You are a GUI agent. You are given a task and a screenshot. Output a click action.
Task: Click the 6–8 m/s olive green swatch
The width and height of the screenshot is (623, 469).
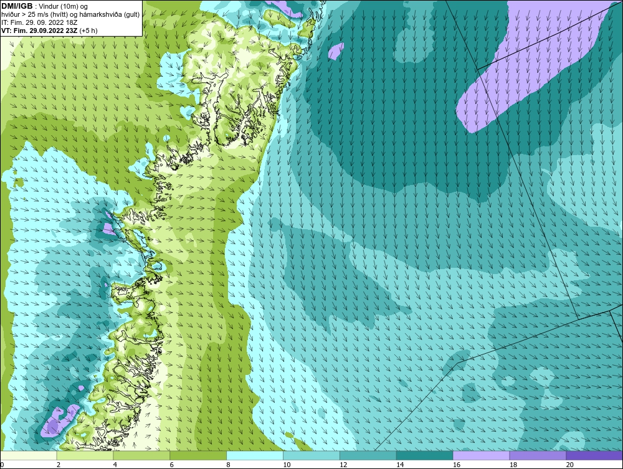pyautogui.click(x=198, y=455)
